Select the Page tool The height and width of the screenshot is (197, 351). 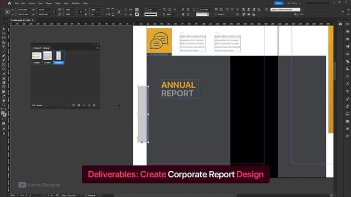click(x=4, y=33)
